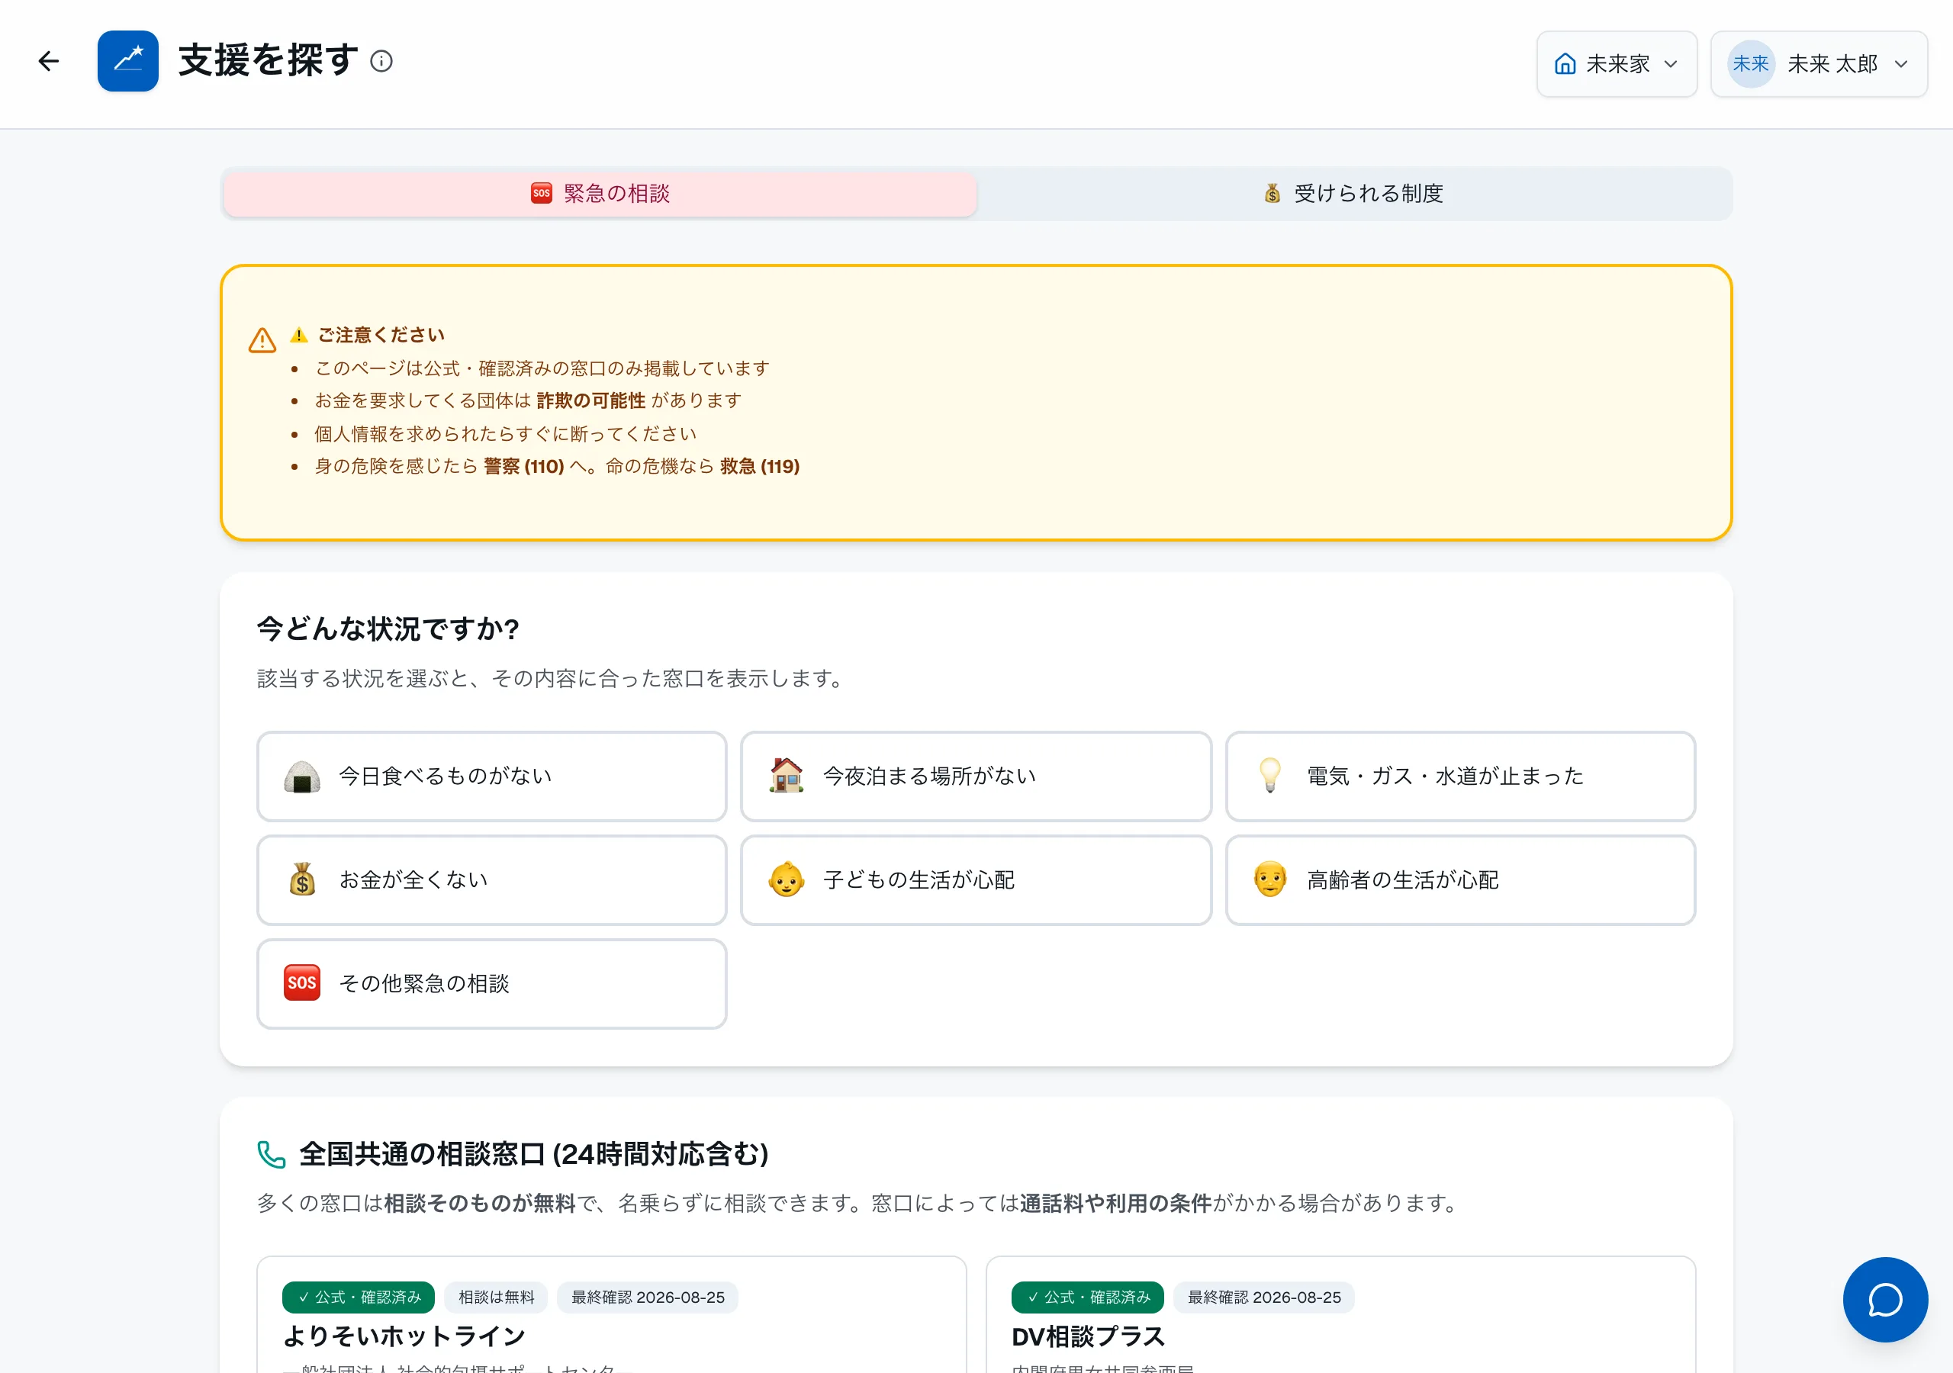Select 今日食べるものがない situation
The height and width of the screenshot is (1373, 1953).
491,776
